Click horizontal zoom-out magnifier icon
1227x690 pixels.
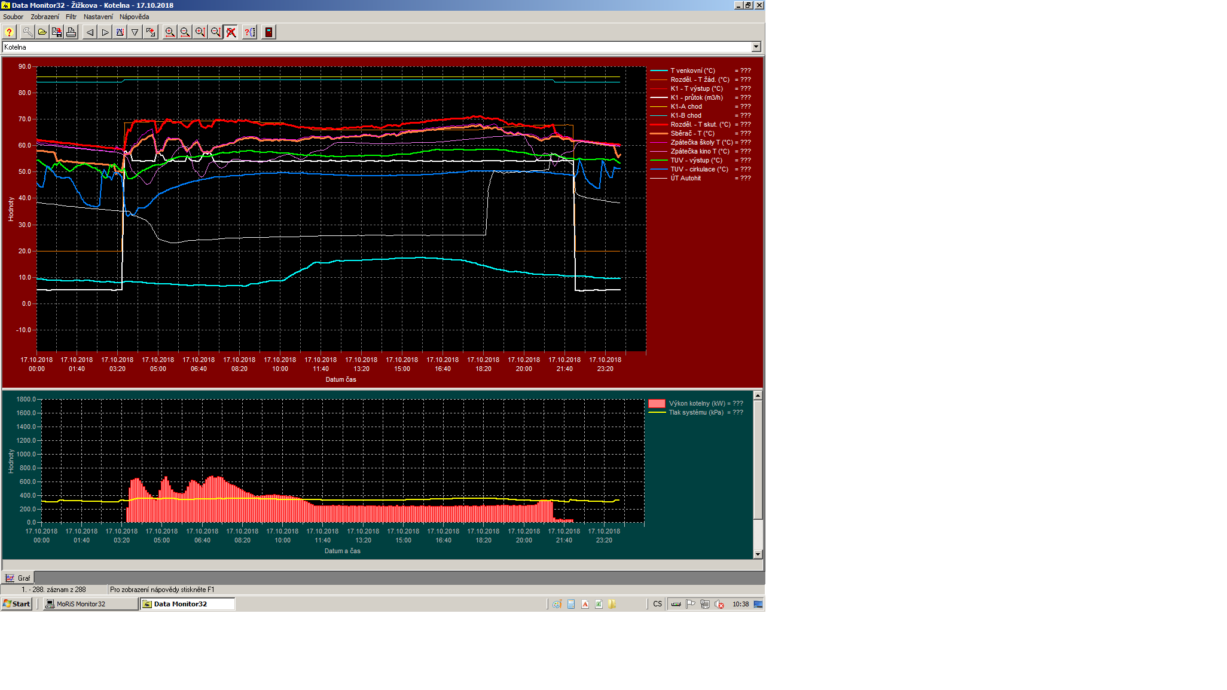[185, 32]
